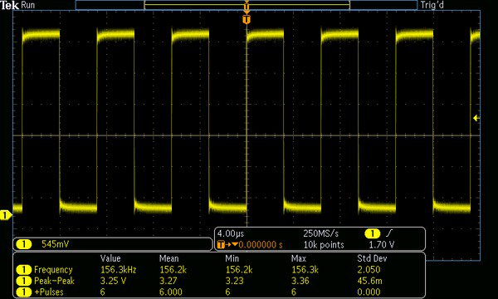
Task: Click the trigger source channel 1 badge
Action: [x=372, y=233]
